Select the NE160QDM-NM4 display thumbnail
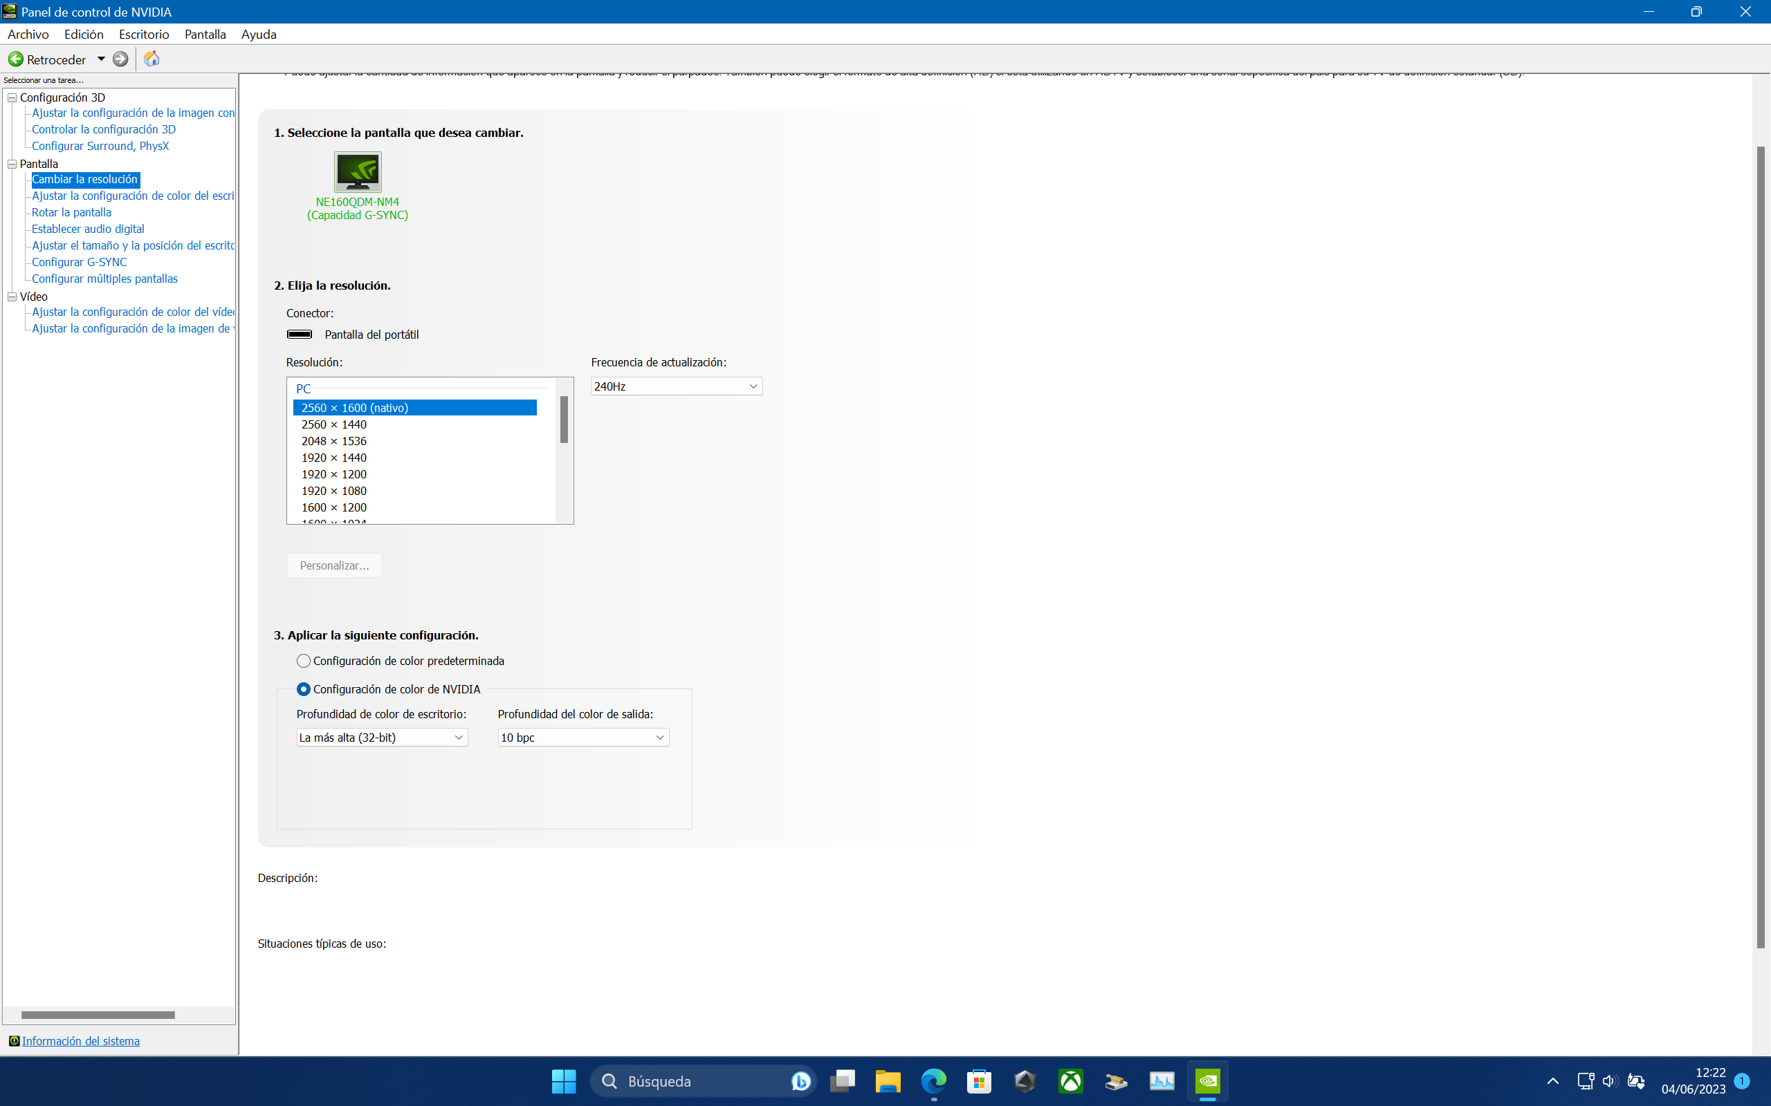This screenshot has height=1106, width=1771. pyautogui.click(x=358, y=172)
